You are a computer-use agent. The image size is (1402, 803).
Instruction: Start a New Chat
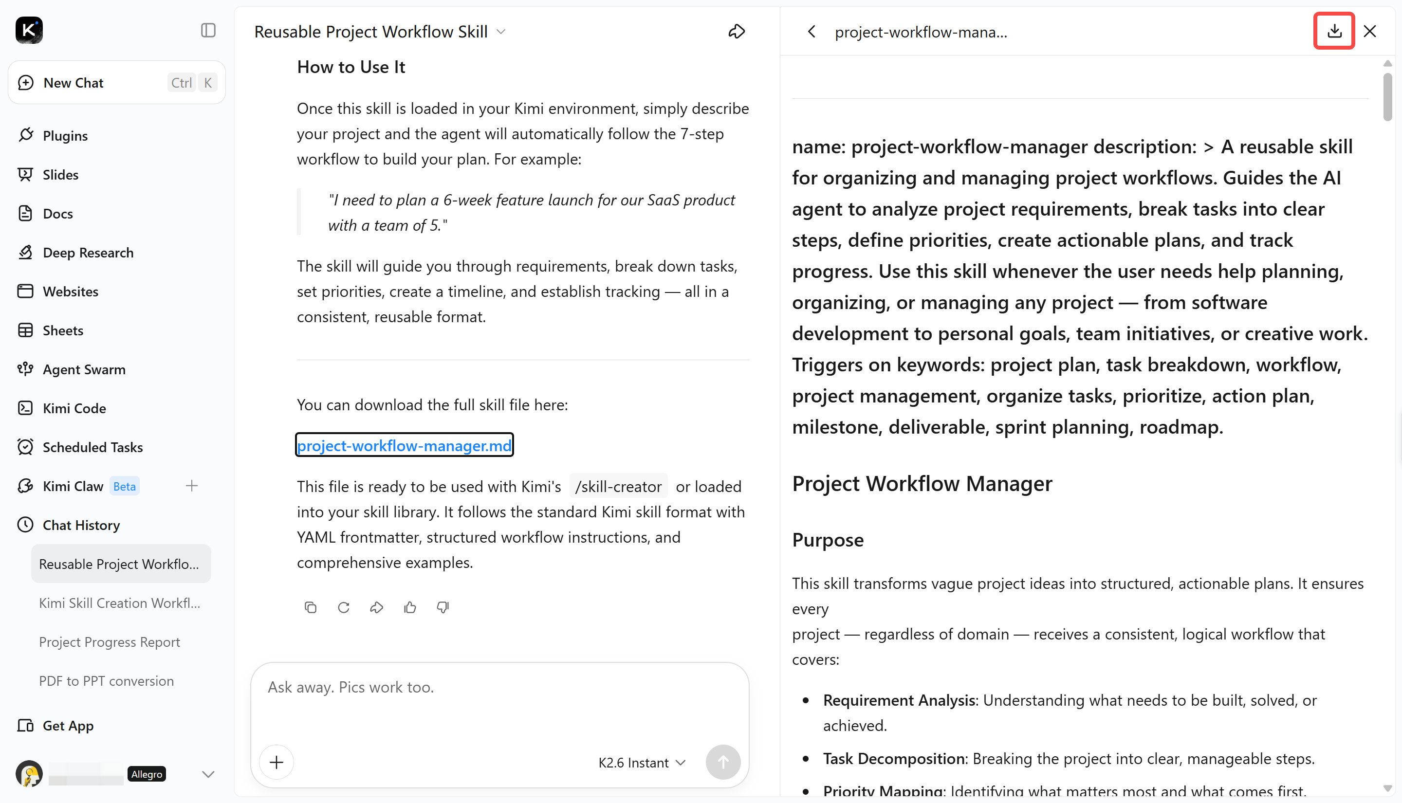click(x=117, y=83)
